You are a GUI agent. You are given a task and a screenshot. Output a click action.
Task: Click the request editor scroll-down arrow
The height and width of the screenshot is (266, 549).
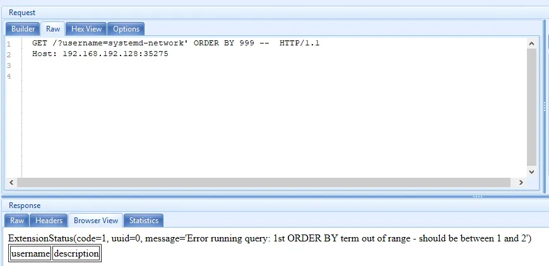tap(531, 171)
